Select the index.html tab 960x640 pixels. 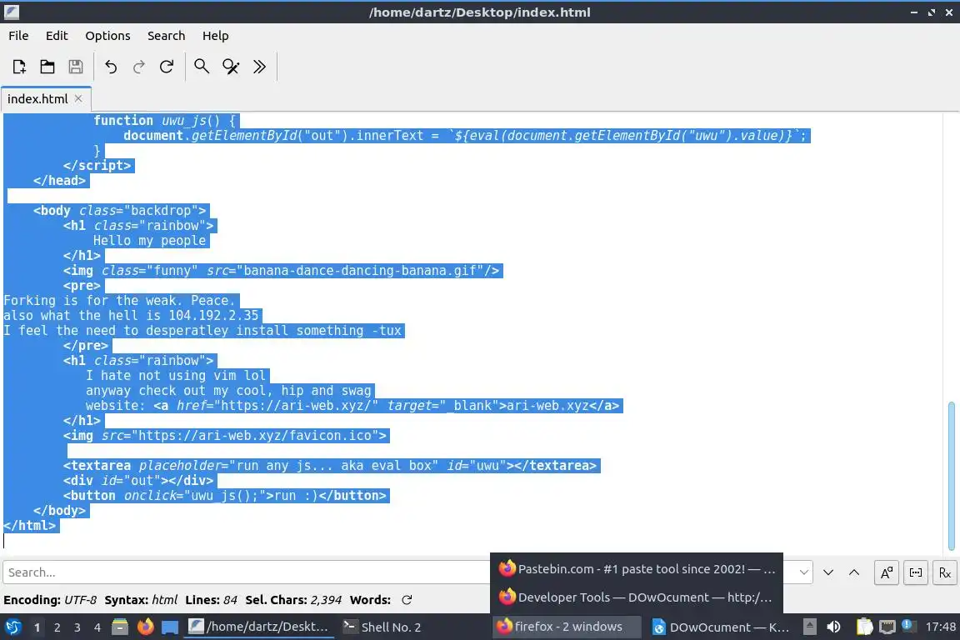coord(37,98)
